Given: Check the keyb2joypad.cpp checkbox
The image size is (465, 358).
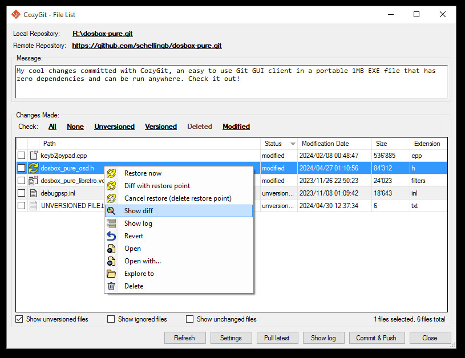Looking at the screenshot, I should pyautogui.click(x=21, y=155).
